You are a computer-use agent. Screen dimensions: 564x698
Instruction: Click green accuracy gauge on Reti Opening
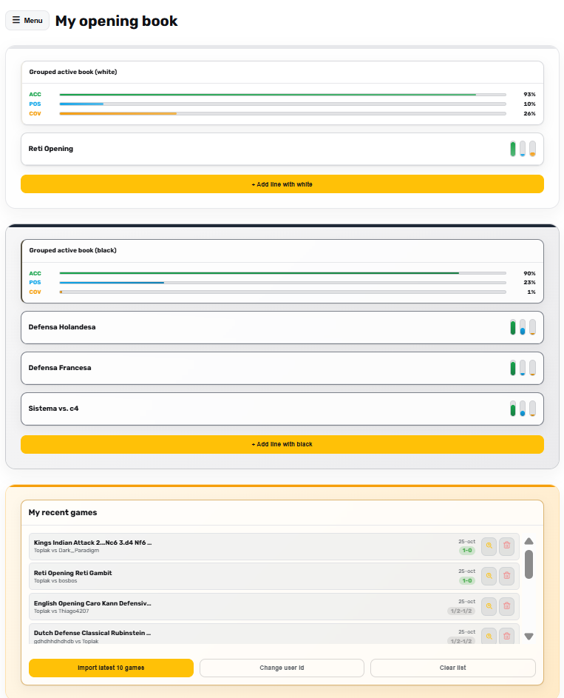click(x=513, y=149)
